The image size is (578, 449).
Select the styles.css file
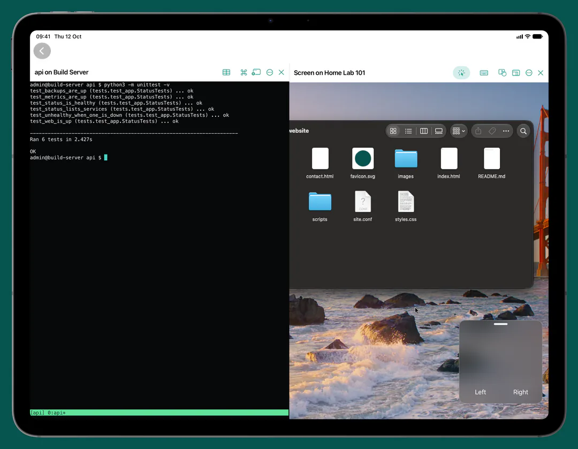click(x=406, y=207)
